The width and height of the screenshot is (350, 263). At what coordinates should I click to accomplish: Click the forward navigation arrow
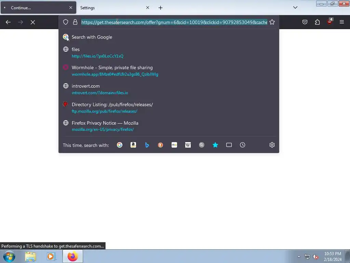pos(21,22)
